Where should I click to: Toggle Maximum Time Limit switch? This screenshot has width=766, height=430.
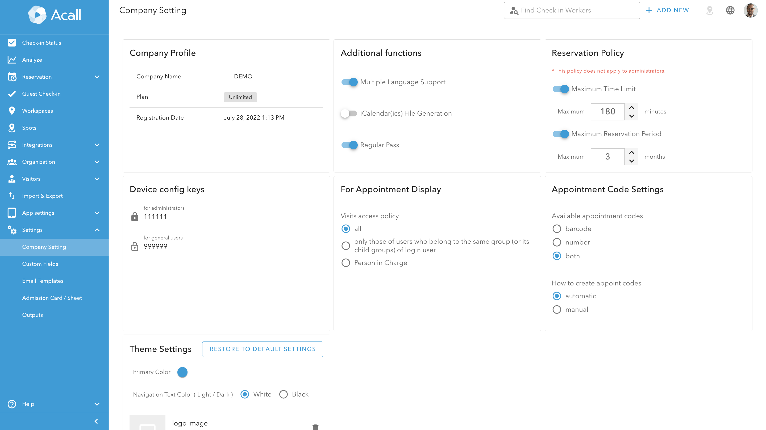560,89
